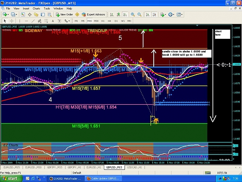Select the MN monthly timeframe
242x182 pixels.
click(129, 21)
